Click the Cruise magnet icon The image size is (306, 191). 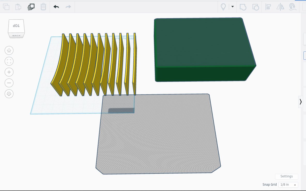click(292, 7)
